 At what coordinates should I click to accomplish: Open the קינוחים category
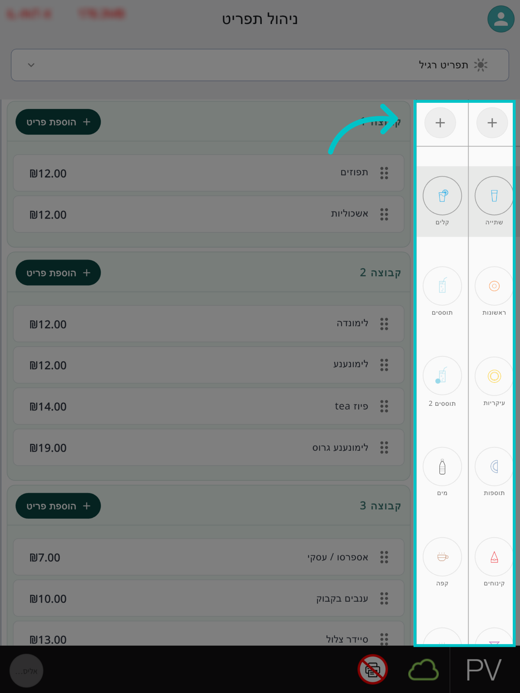pyautogui.click(x=494, y=557)
